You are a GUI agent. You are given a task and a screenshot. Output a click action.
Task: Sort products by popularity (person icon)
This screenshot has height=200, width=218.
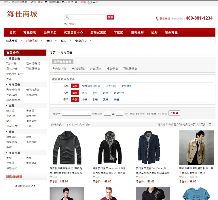[81, 124]
